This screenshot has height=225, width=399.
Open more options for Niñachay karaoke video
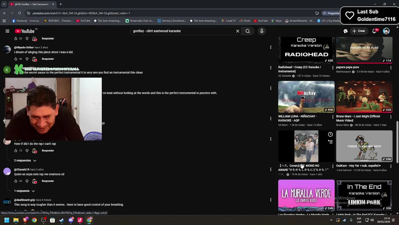click(333, 117)
